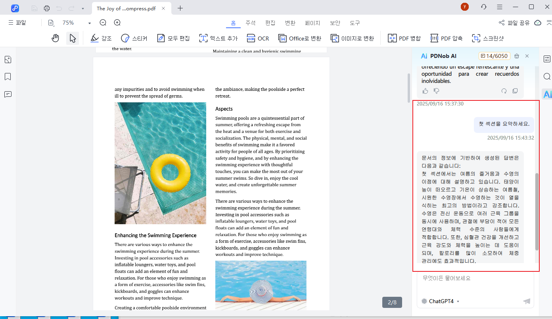The width and height of the screenshot is (552, 319).
Task: Open the 변환 convert tab
Action: pos(290,23)
